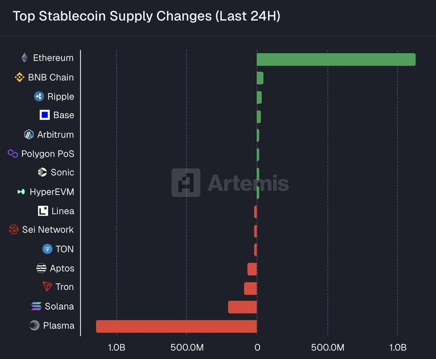Click the HyperEVM logo icon
The image size is (436, 359).
click(21, 192)
